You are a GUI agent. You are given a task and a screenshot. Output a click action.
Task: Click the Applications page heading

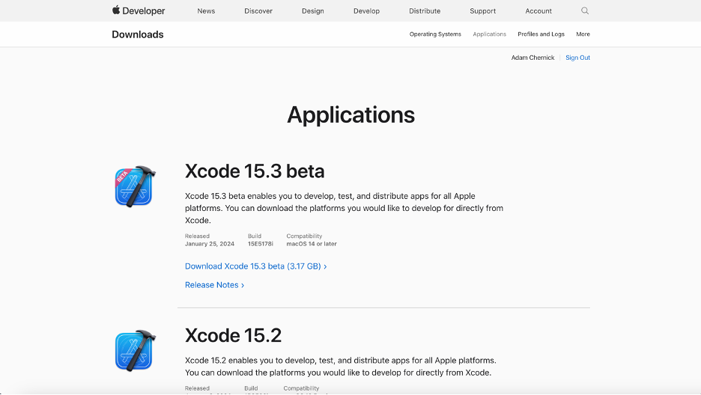(351, 115)
